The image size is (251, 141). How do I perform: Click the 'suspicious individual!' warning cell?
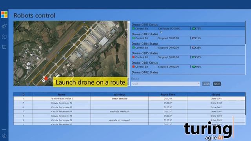point(120,112)
